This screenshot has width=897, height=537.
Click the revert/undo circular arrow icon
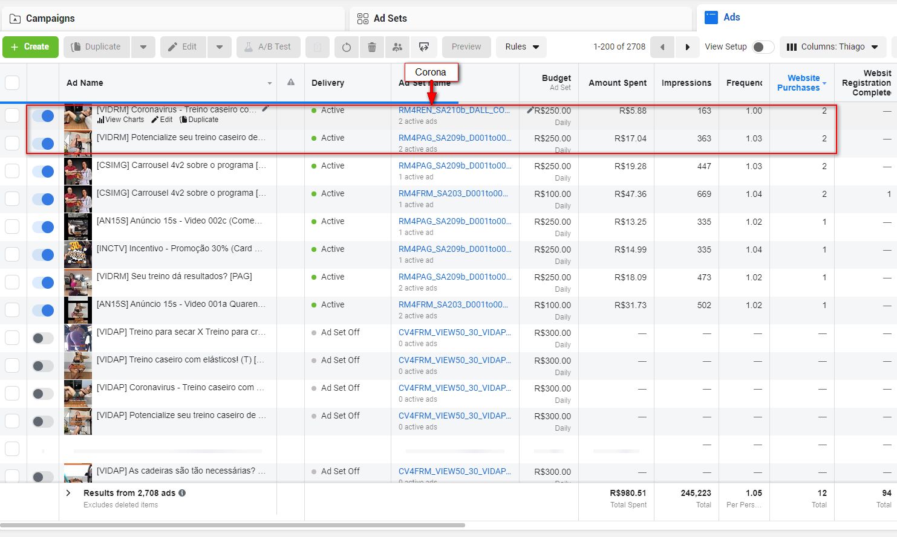(346, 47)
